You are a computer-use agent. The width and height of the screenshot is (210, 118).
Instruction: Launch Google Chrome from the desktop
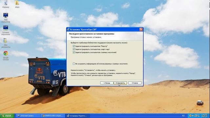6,55
